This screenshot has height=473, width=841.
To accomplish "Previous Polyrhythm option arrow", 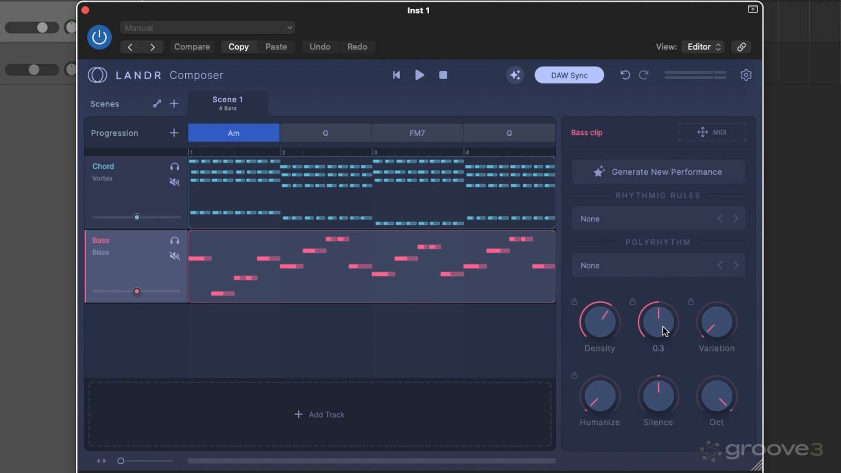I will click(x=720, y=265).
